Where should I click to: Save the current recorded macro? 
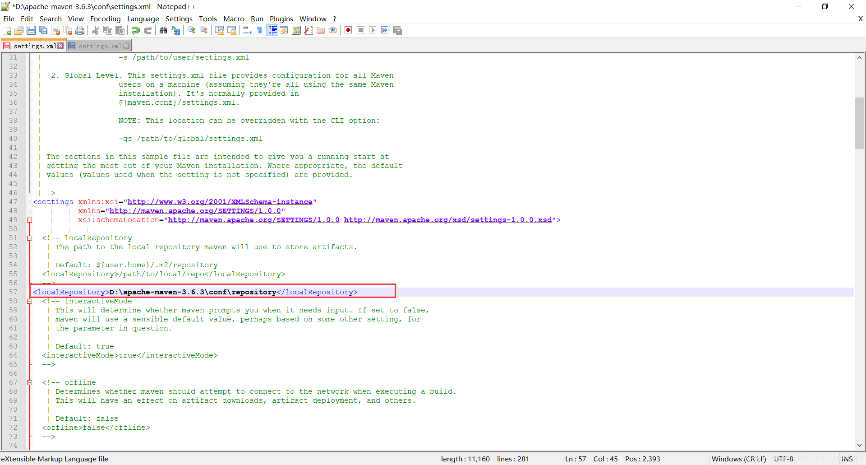point(397,30)
